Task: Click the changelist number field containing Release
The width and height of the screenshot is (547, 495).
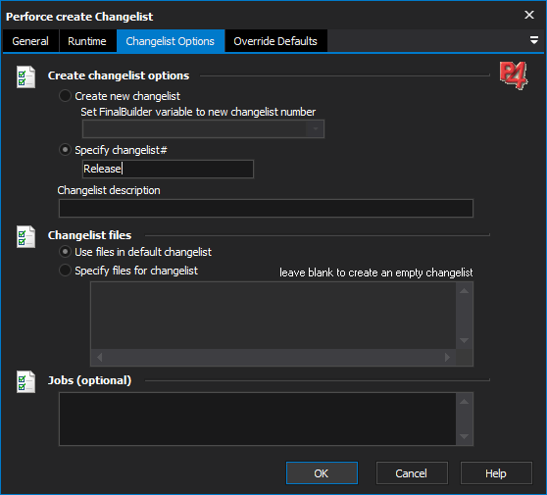Action: pos(168,169)
